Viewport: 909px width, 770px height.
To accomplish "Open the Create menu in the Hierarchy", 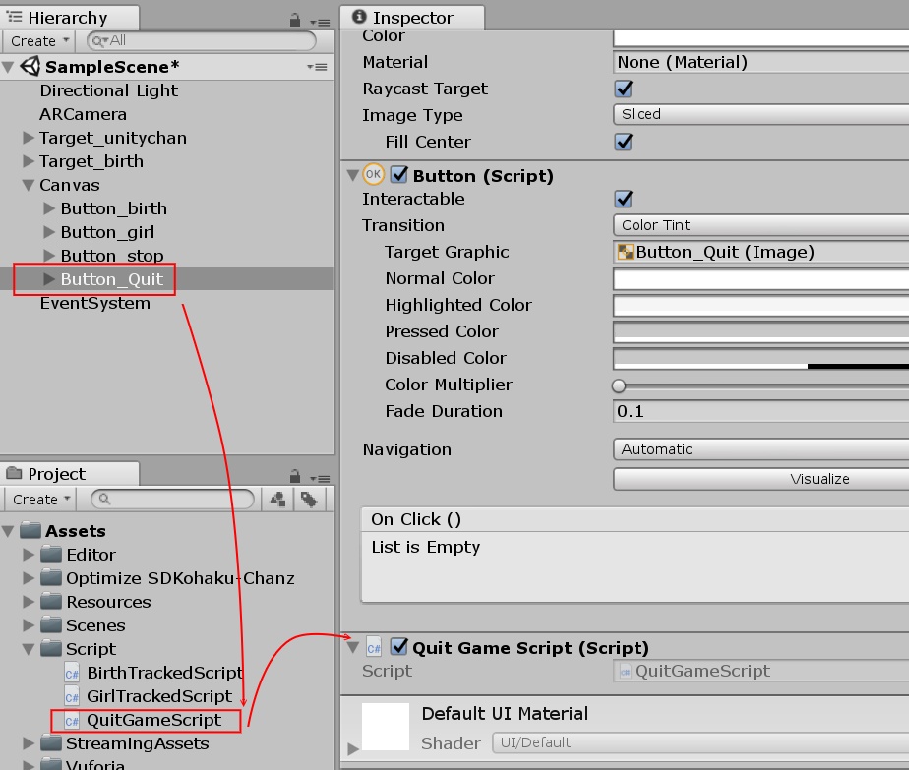I will coord(37,41).
